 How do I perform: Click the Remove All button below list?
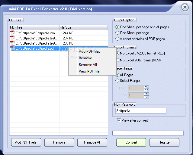[92, 142]
